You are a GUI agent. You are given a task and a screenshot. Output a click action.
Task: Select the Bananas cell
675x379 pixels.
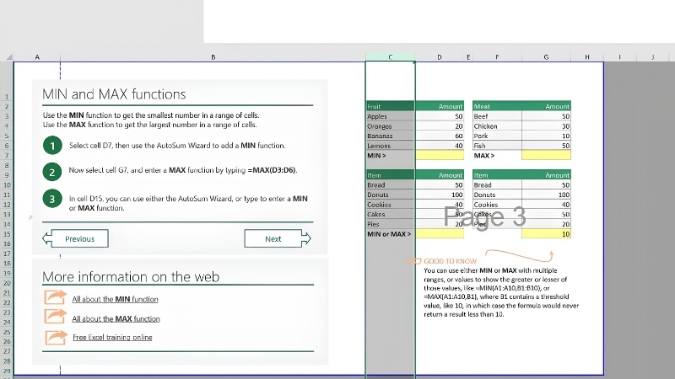click(x=390, y=136)
